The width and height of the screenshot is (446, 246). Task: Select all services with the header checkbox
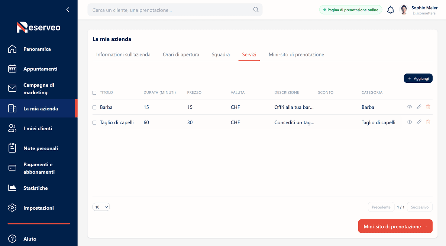tap(94, 93)
